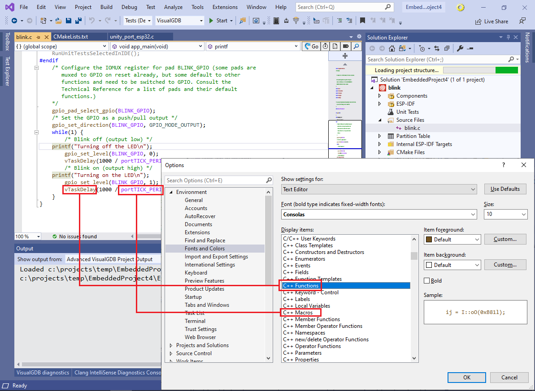The width and height of the screenshot is (535, 391).
Task: Close the blink.c editor tab
Action: [x=46, y=37]
